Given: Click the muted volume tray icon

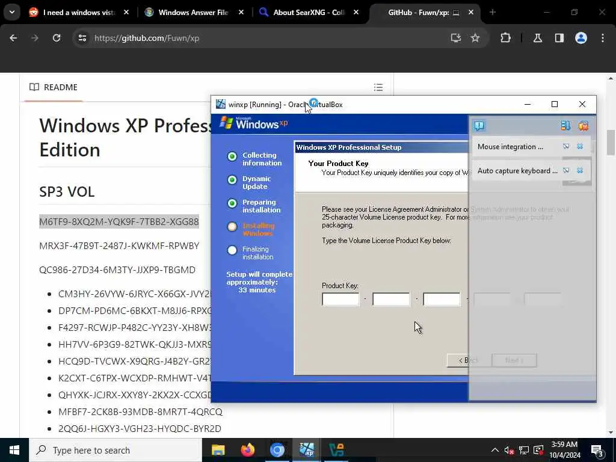Looking at the screenshot, I should click(510, 450).
